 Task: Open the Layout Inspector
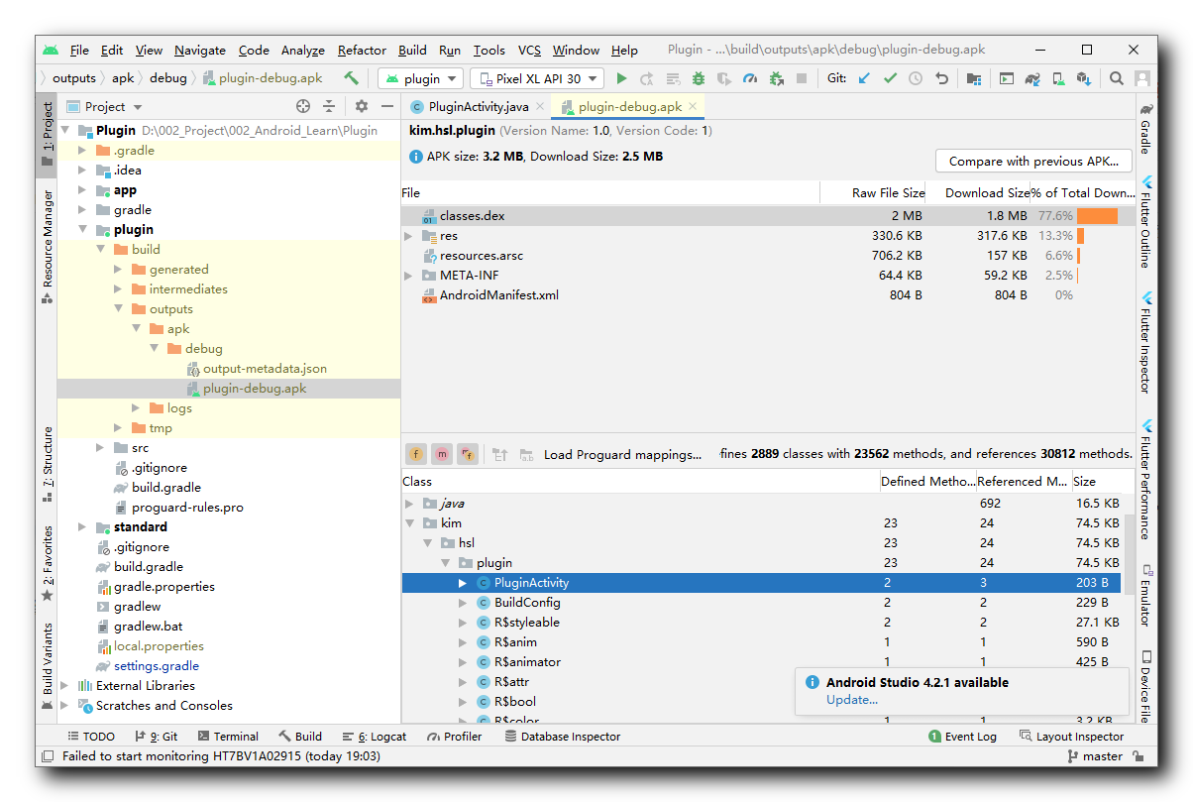[1071, 737]
